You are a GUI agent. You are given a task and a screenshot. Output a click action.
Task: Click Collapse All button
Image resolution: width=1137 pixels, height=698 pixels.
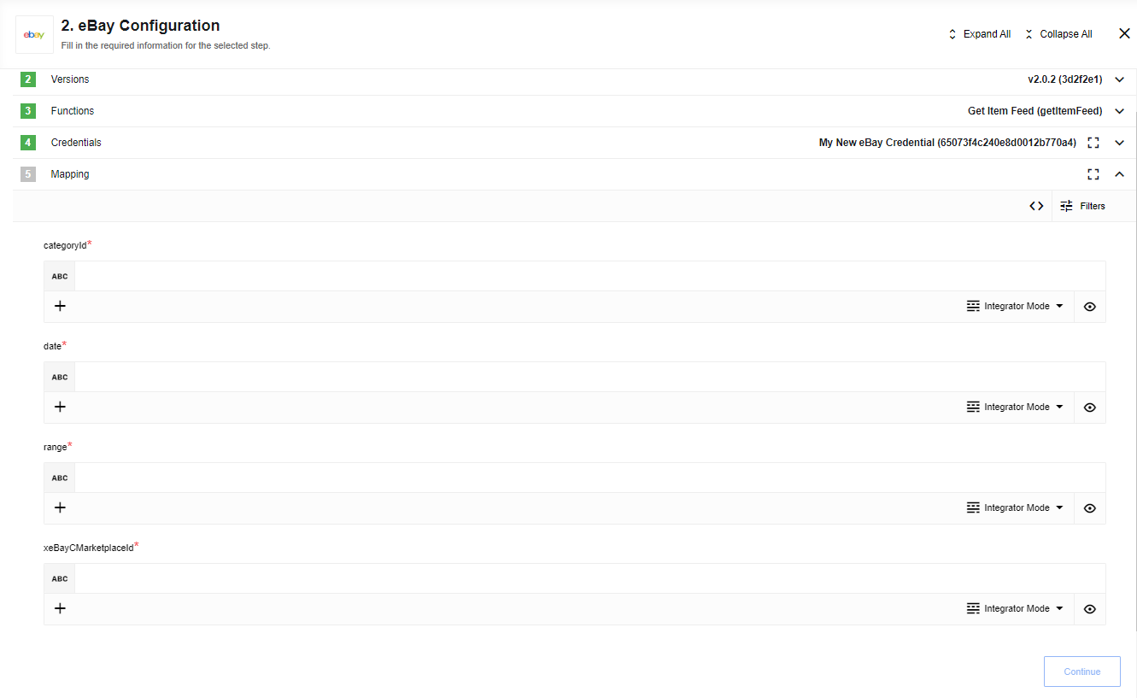click(1058, 34)
